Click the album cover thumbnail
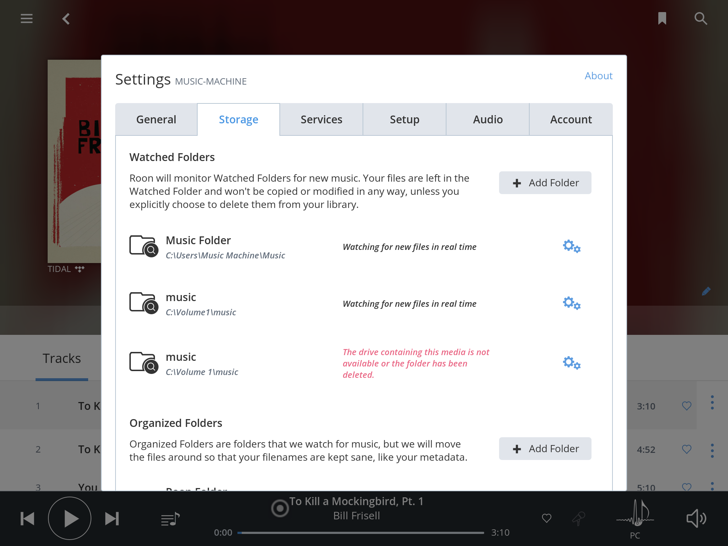Screen dimensions: 728x546 (74, 161)
